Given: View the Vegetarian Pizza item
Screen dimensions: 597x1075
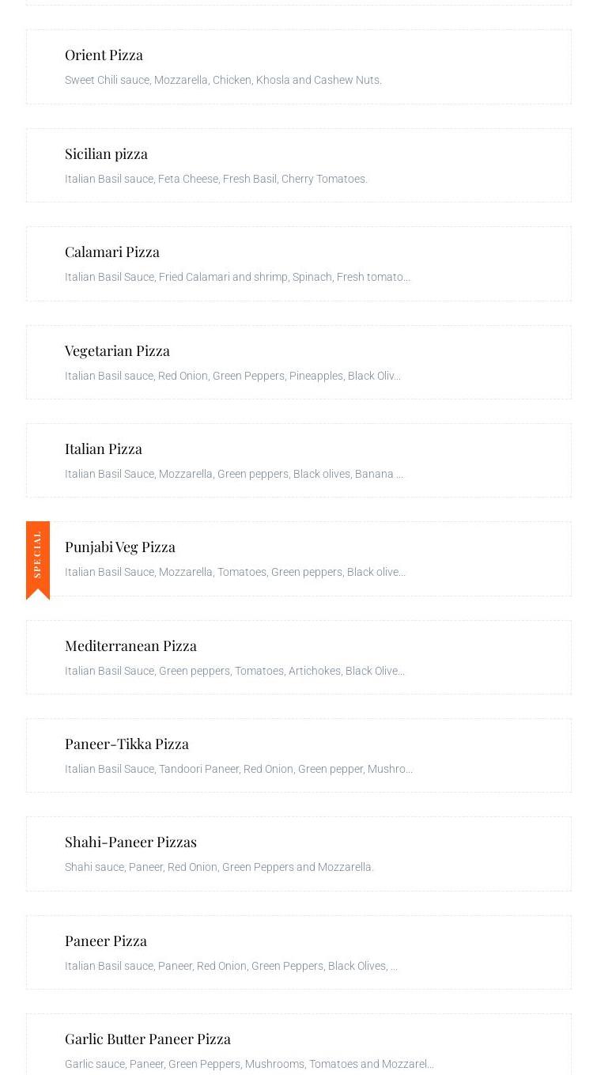Looking at the screenshot, I should point(117,350).
